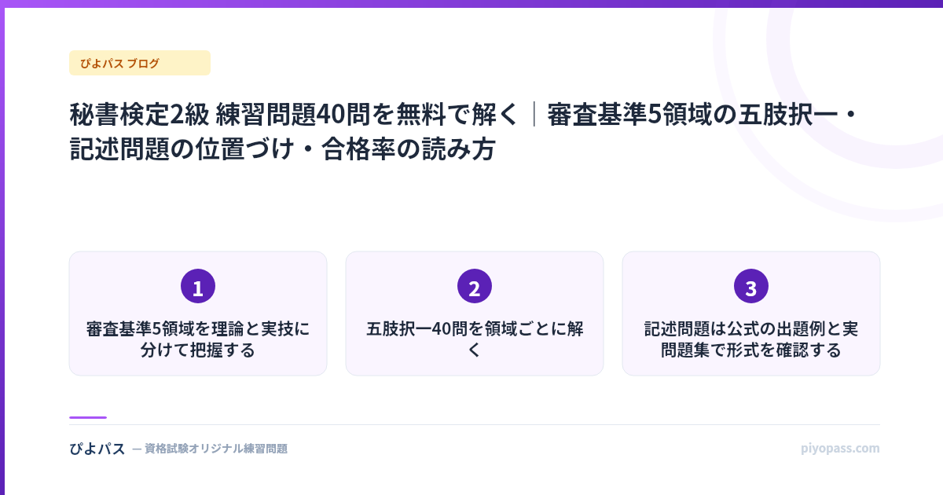Click the 資格試験オリジナル練習問題 tagline
943x495 pixels.
[210, 449]
